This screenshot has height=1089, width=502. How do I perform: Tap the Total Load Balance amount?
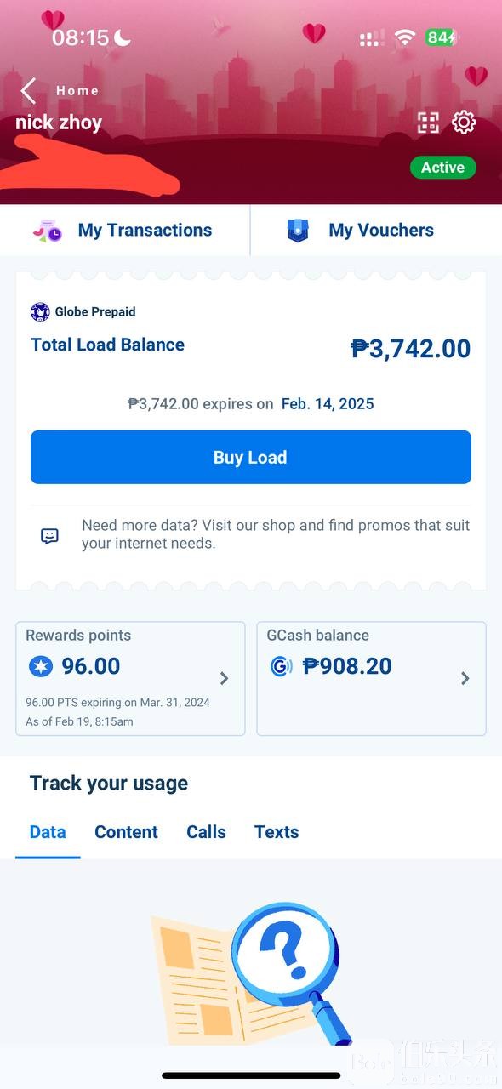411,348
